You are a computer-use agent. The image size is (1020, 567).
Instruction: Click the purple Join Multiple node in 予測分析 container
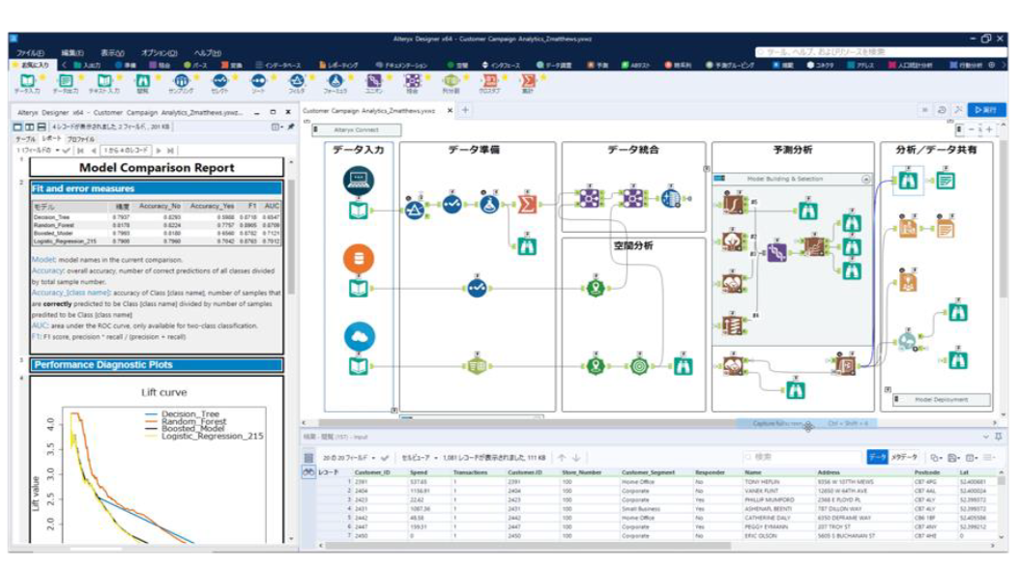pos(776,252)
